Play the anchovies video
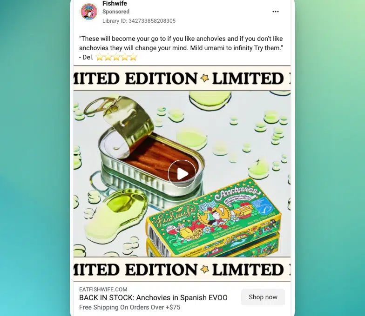This screenshot has width=365, height=316. pos(182,174)
